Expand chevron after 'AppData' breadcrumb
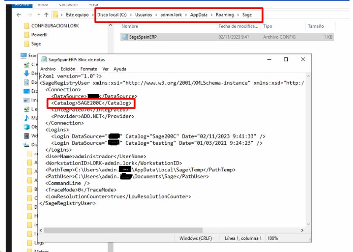 point(212,15)
